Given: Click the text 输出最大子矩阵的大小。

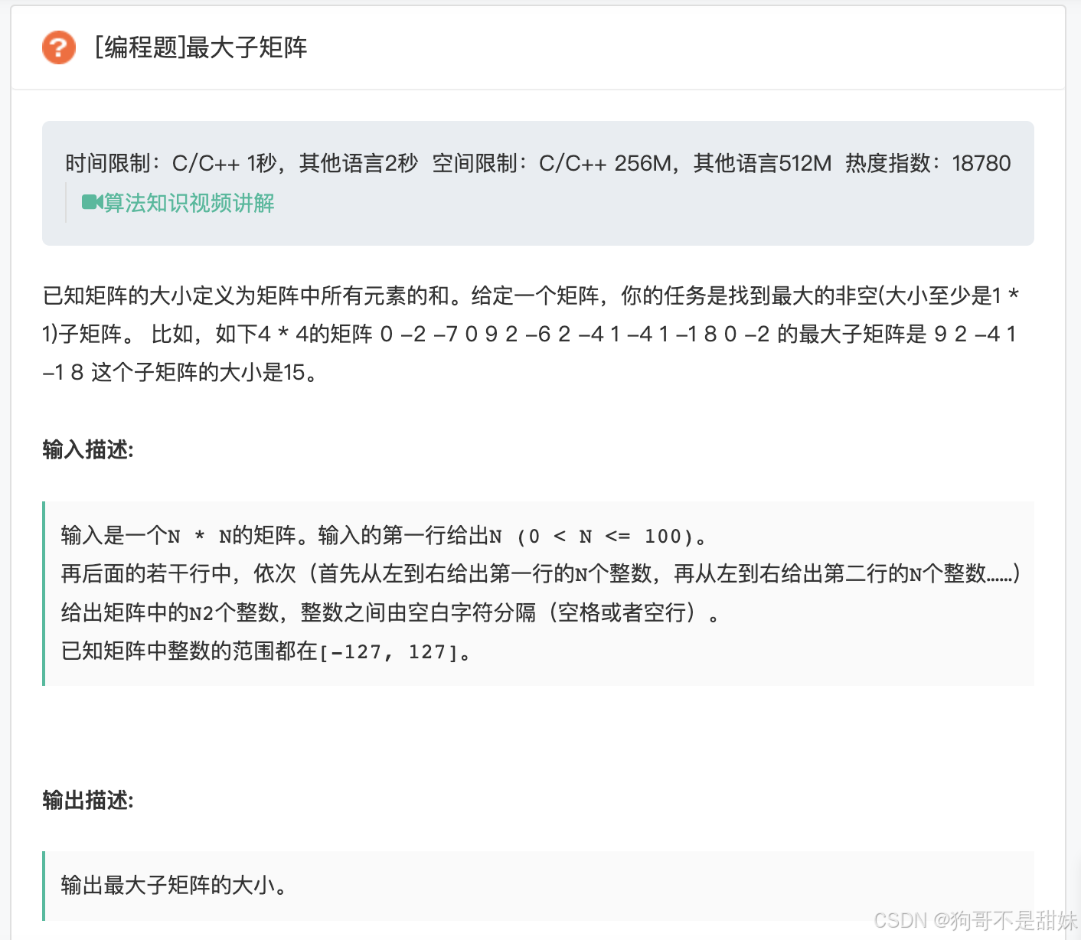Looking at the screenshot, I should [175, 886].
